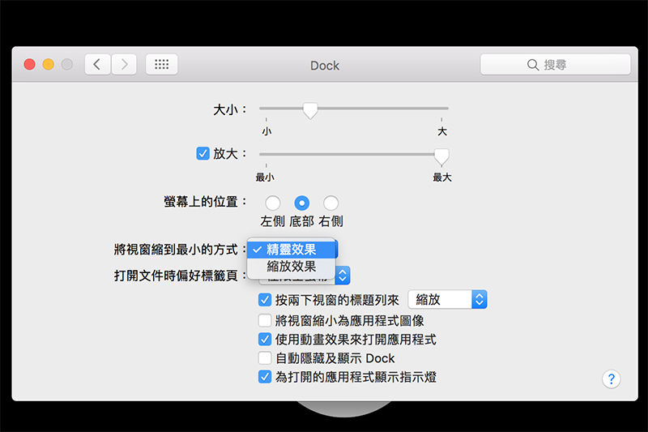Click the forward navigation arrow
This screenshot has height=432, width=648.
[x=124, y=65]
